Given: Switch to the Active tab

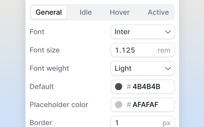Looking at the screenshot, I should click(158, 12).
